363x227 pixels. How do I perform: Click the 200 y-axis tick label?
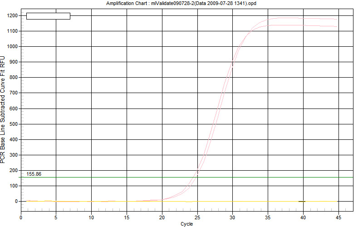[x=14, y=171]
